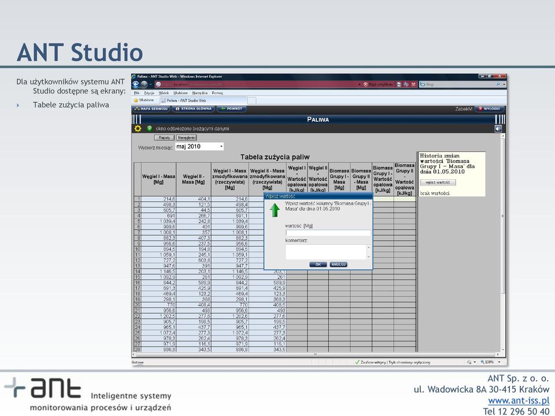Click the refresh page icon
555x416 pixels.
[x=406, y=84]
